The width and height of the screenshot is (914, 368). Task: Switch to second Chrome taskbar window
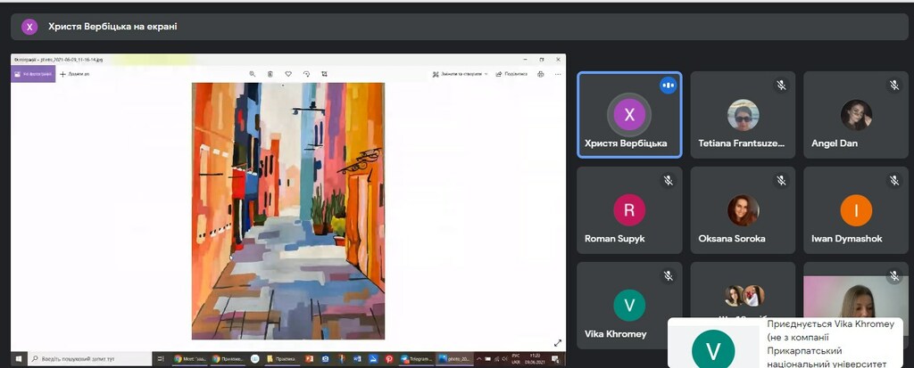(x=228, y=359)
